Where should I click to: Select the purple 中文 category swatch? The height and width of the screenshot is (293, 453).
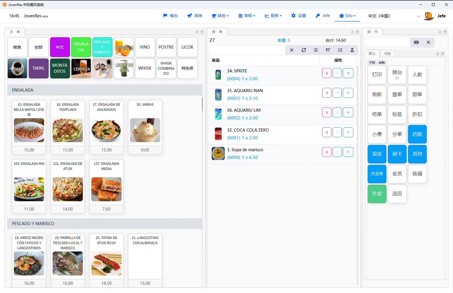click(x=60, y=47)
